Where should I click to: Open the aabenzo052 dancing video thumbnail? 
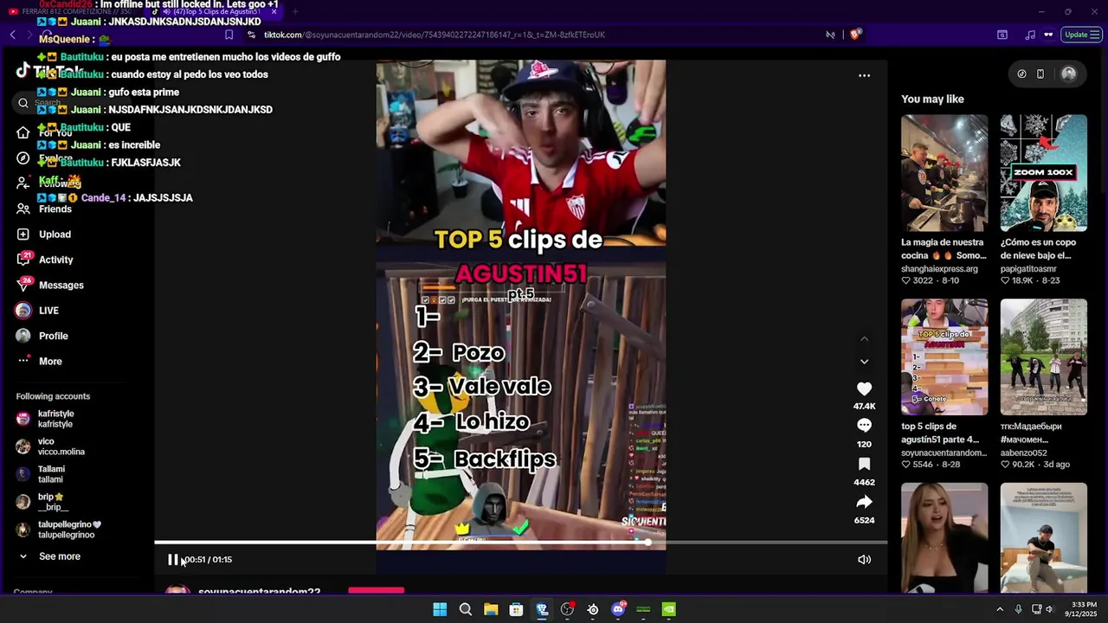coord(1044,357)
